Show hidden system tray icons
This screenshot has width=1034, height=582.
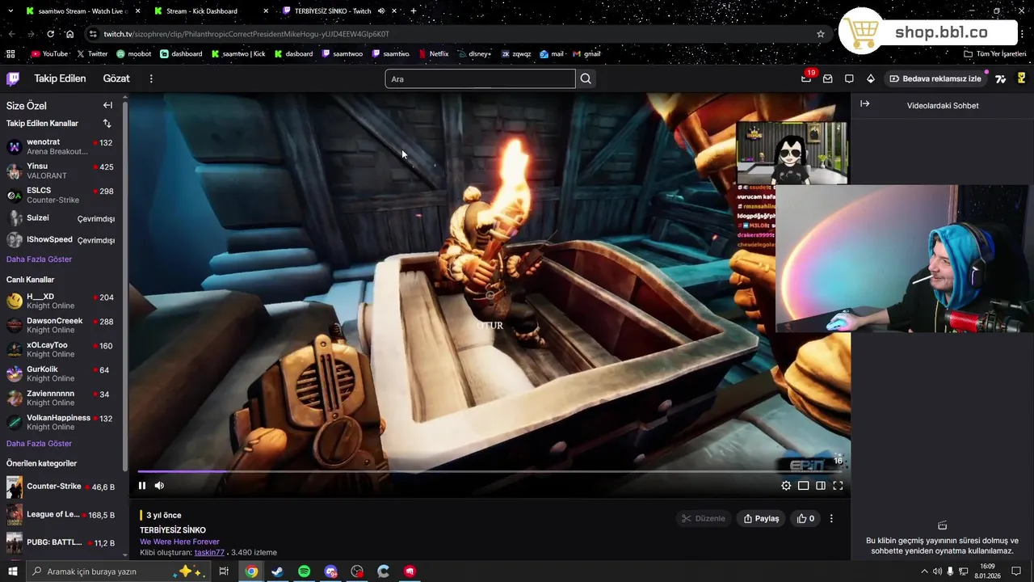click(x=924, y=571)
